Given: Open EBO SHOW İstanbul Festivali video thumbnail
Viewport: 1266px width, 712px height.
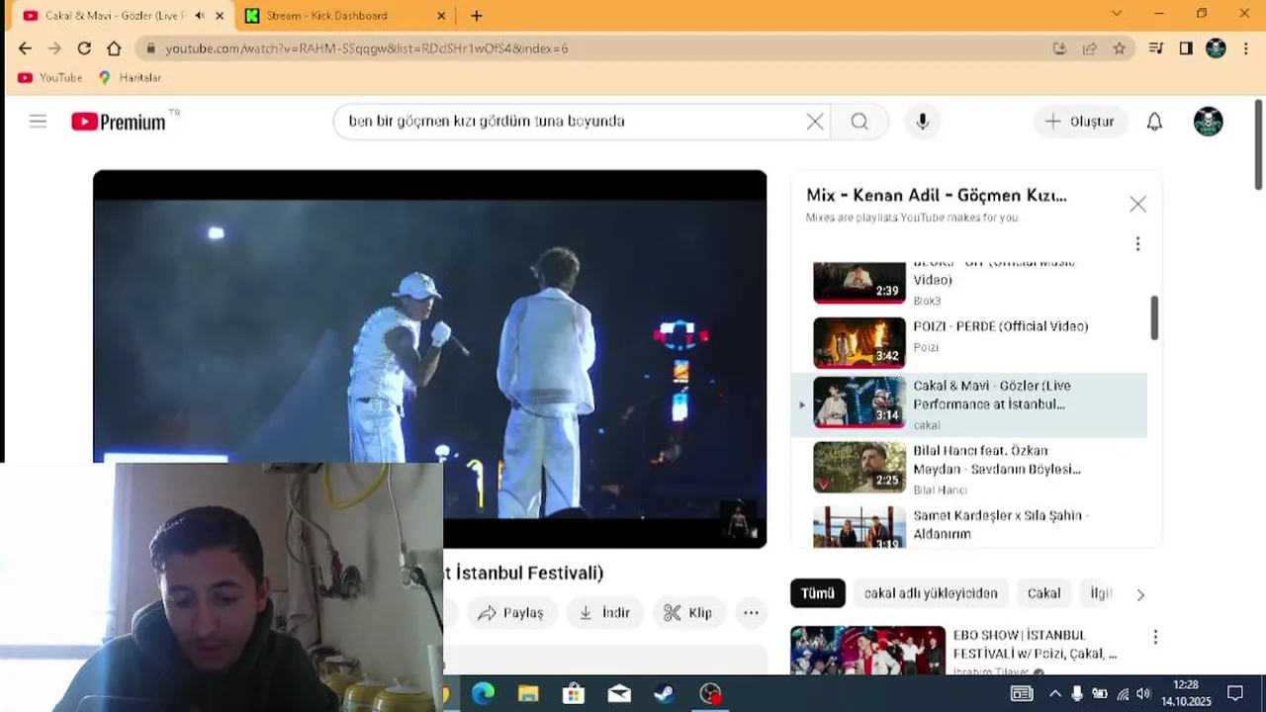Looking at the screenshot, I should pos(867,650).
